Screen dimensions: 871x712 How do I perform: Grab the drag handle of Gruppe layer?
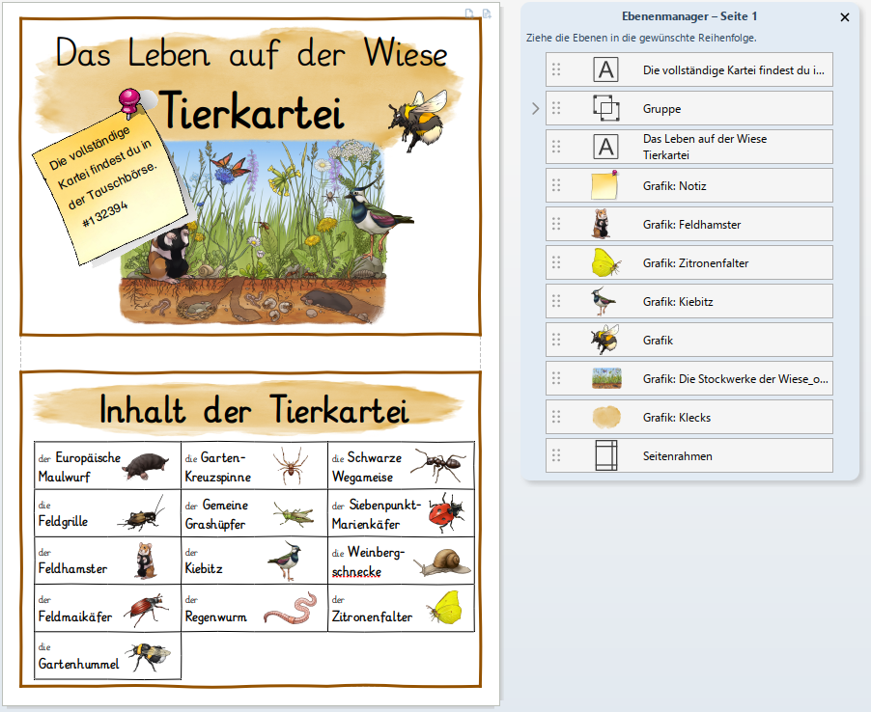(x=556, y=109)
